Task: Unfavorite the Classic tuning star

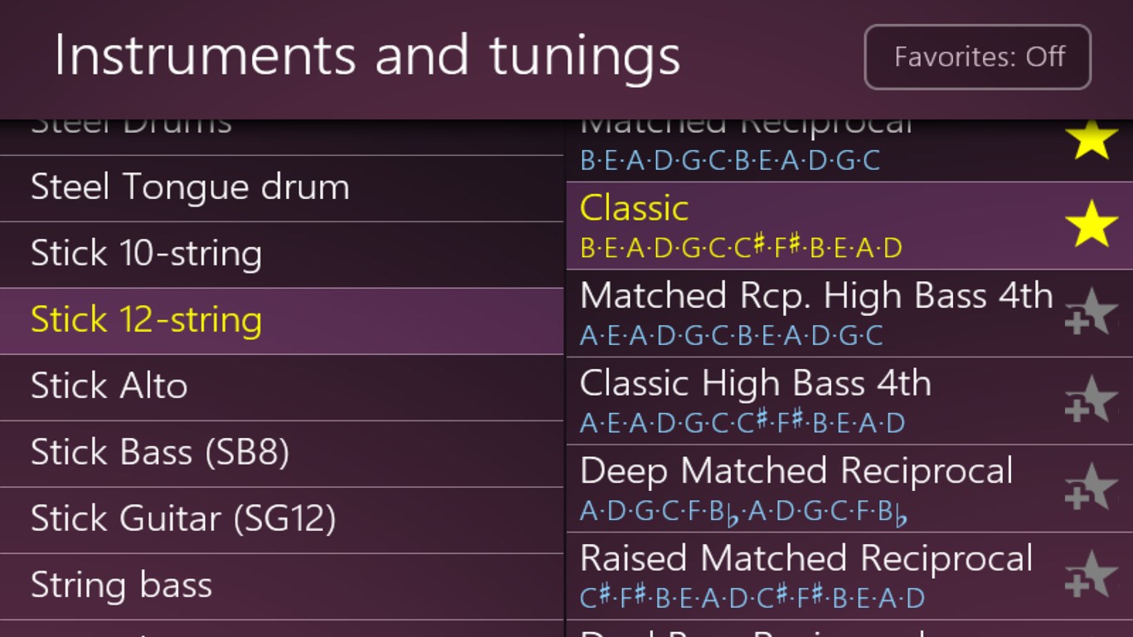Action: pos(1092,226)
